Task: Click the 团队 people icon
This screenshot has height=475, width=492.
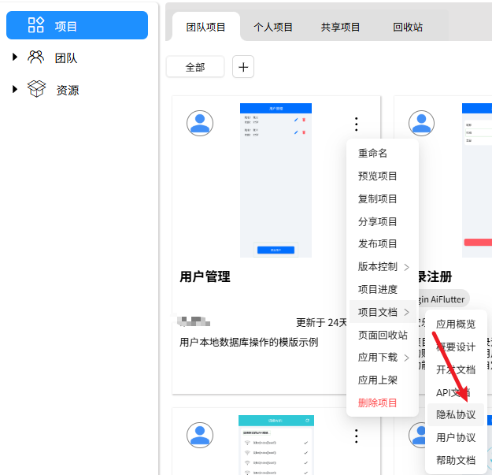Action: [35, 58]
